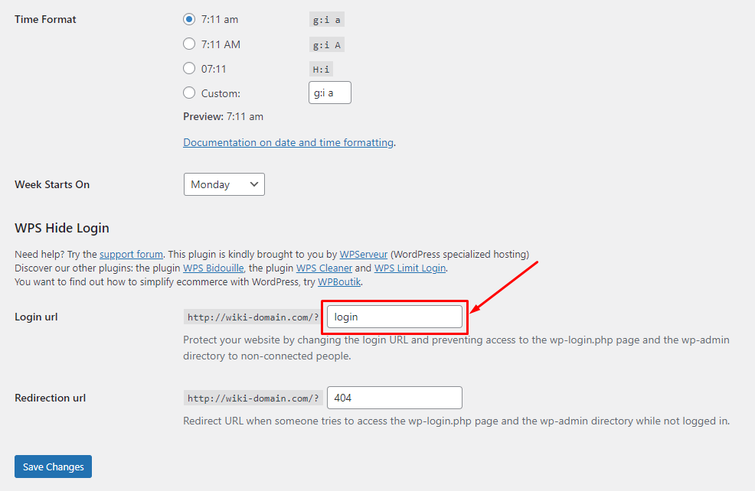Select the Custom time format radio
Viewport: 755px width, 491px height.
pyautogui.click(x=189, y=93)
